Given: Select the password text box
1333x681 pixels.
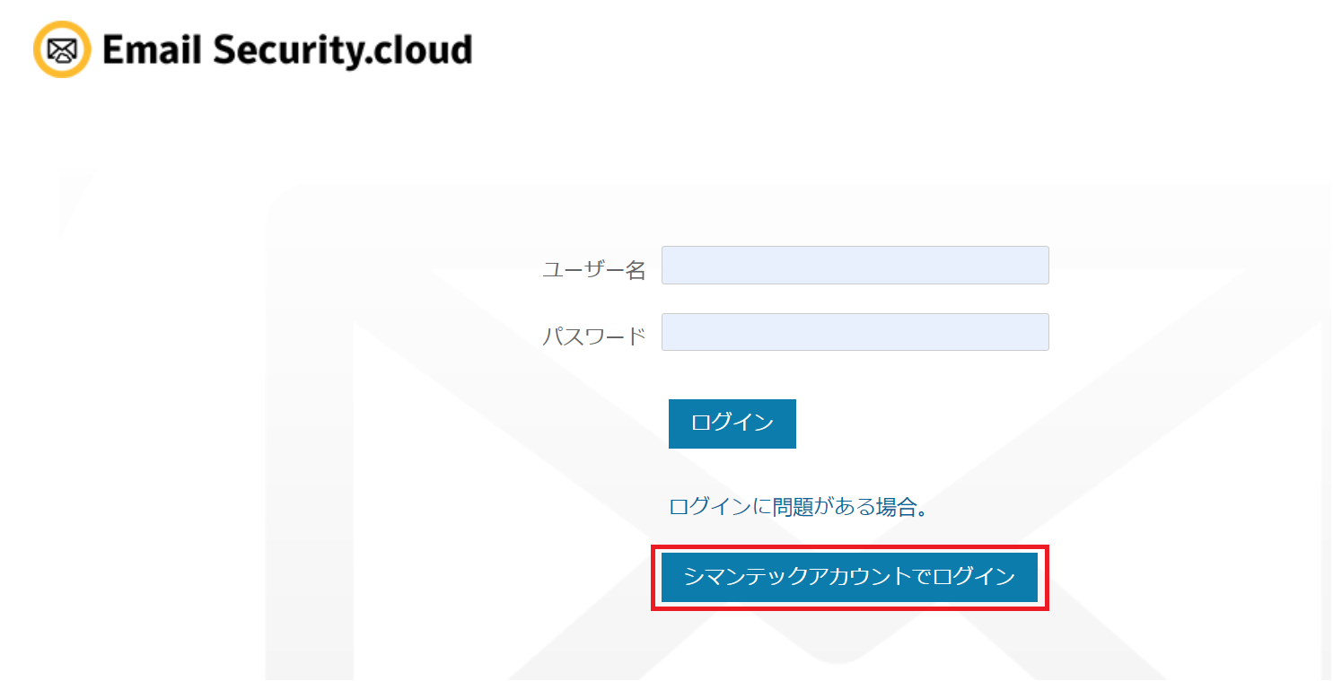Looking at the screenshot, I should (855, 332).
